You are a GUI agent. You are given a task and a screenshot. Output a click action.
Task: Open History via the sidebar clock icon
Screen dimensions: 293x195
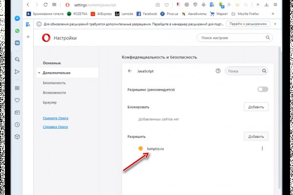(17, 124)
